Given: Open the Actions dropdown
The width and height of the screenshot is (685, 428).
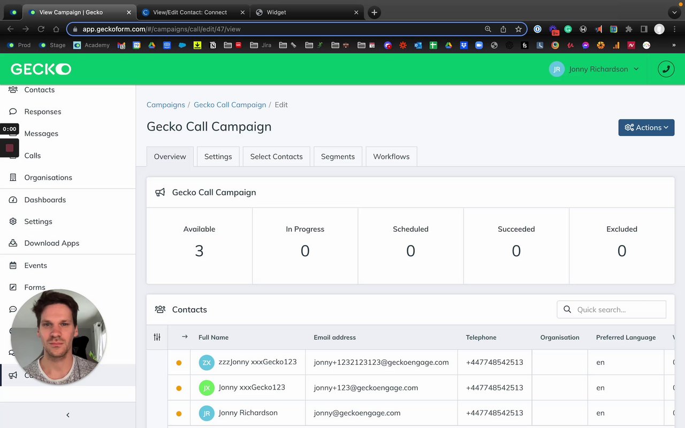Looking at the screenshot, I should [646, 127].
